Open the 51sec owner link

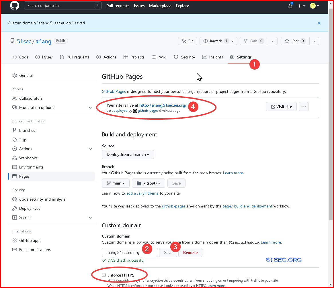[x=24, y=41]
